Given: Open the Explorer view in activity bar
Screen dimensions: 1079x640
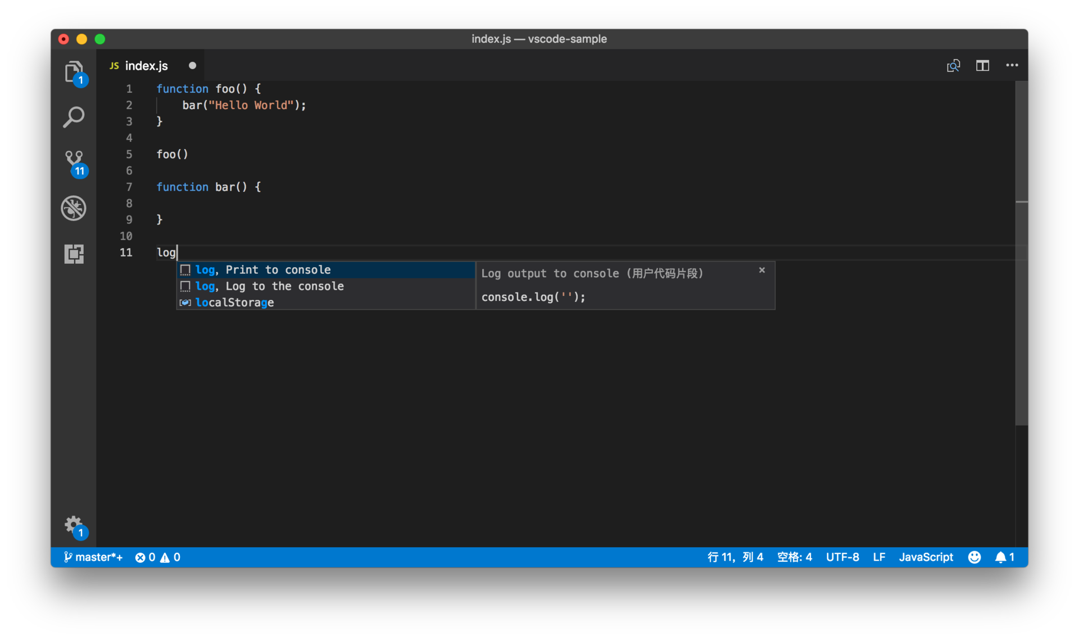Looking at the screenshot, I should 74,72.
